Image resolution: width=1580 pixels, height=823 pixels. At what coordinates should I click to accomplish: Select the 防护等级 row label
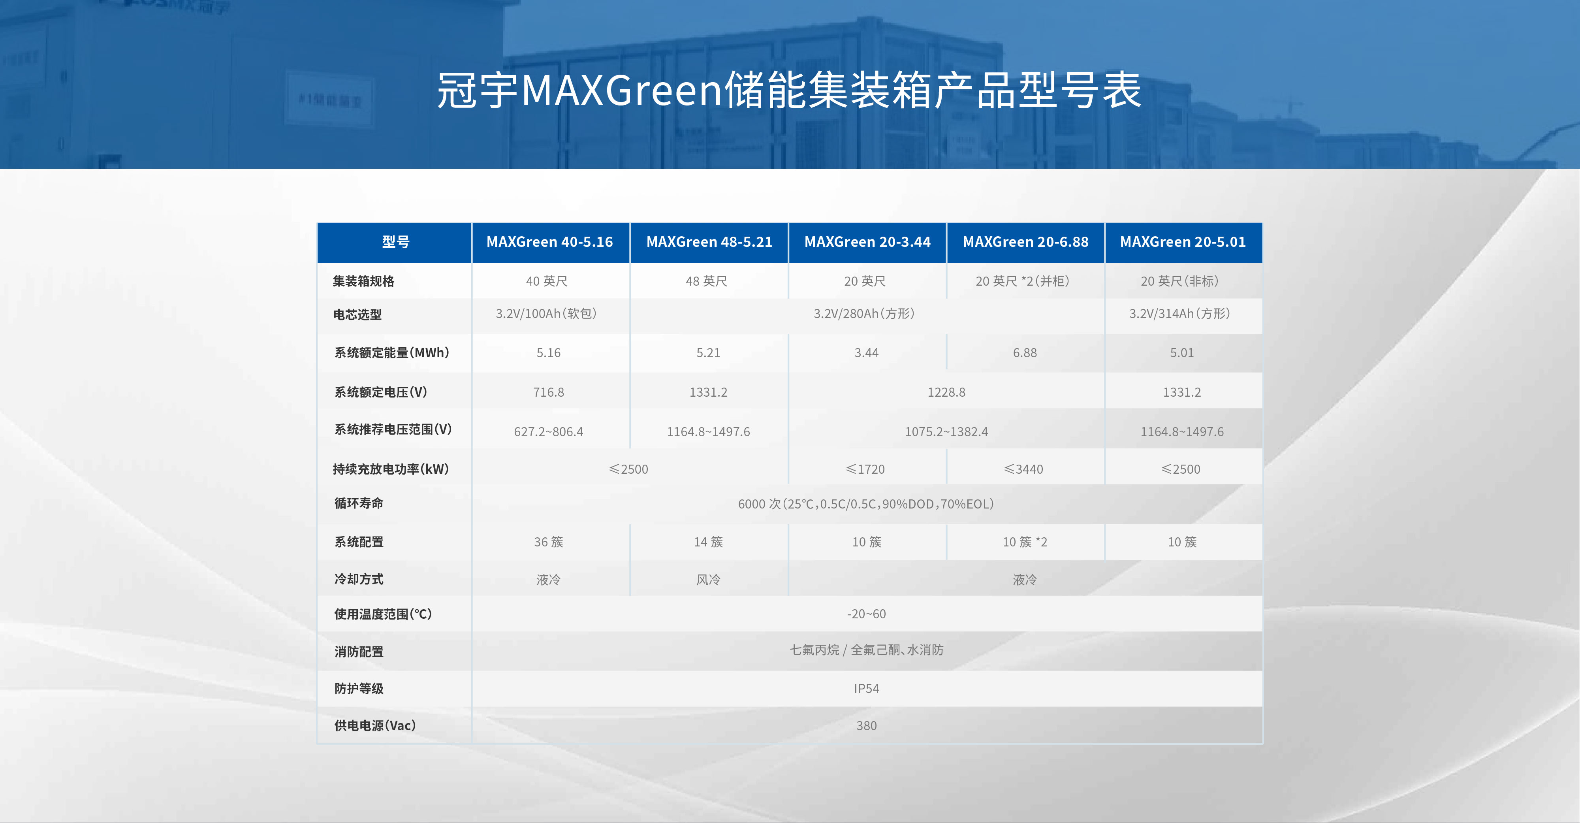pos(359,689)
